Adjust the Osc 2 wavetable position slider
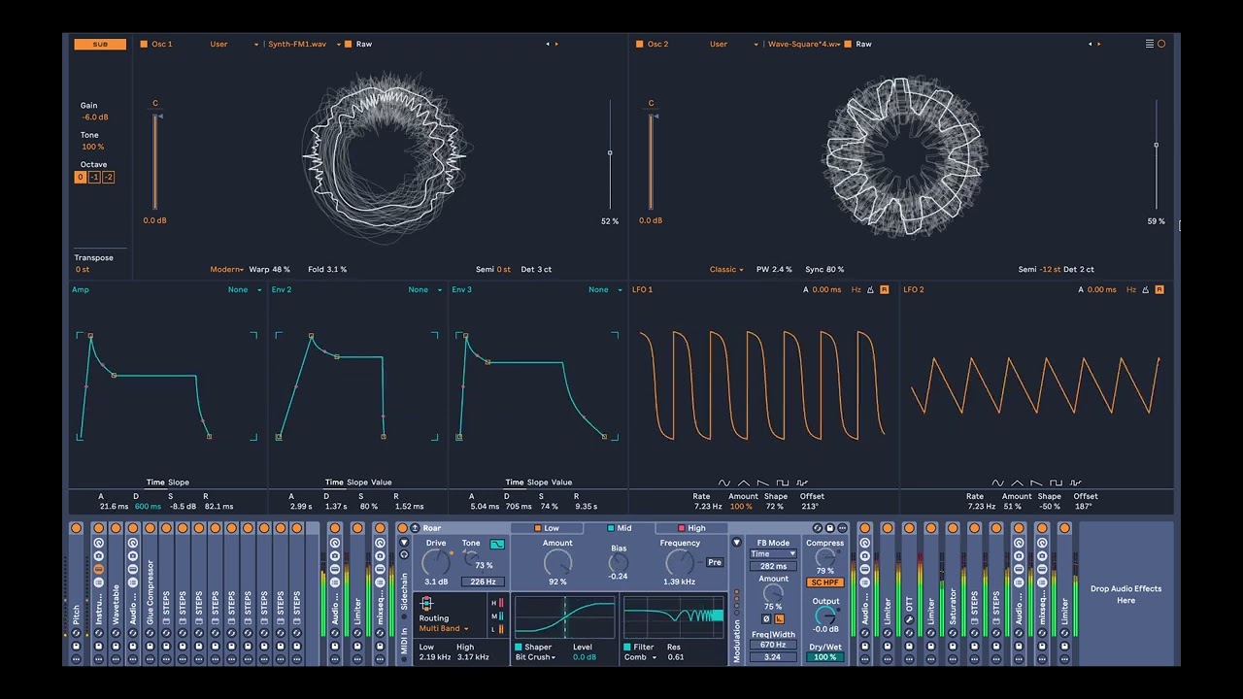 [x=1156, y=153]
